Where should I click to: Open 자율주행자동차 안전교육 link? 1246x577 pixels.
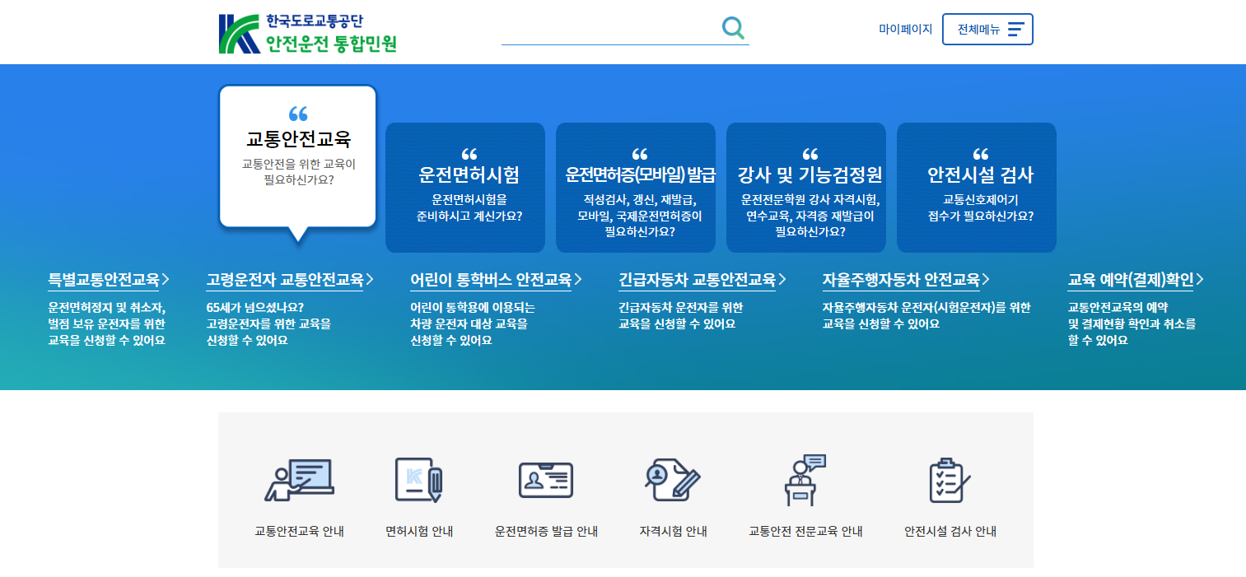(x=901, y=280)
